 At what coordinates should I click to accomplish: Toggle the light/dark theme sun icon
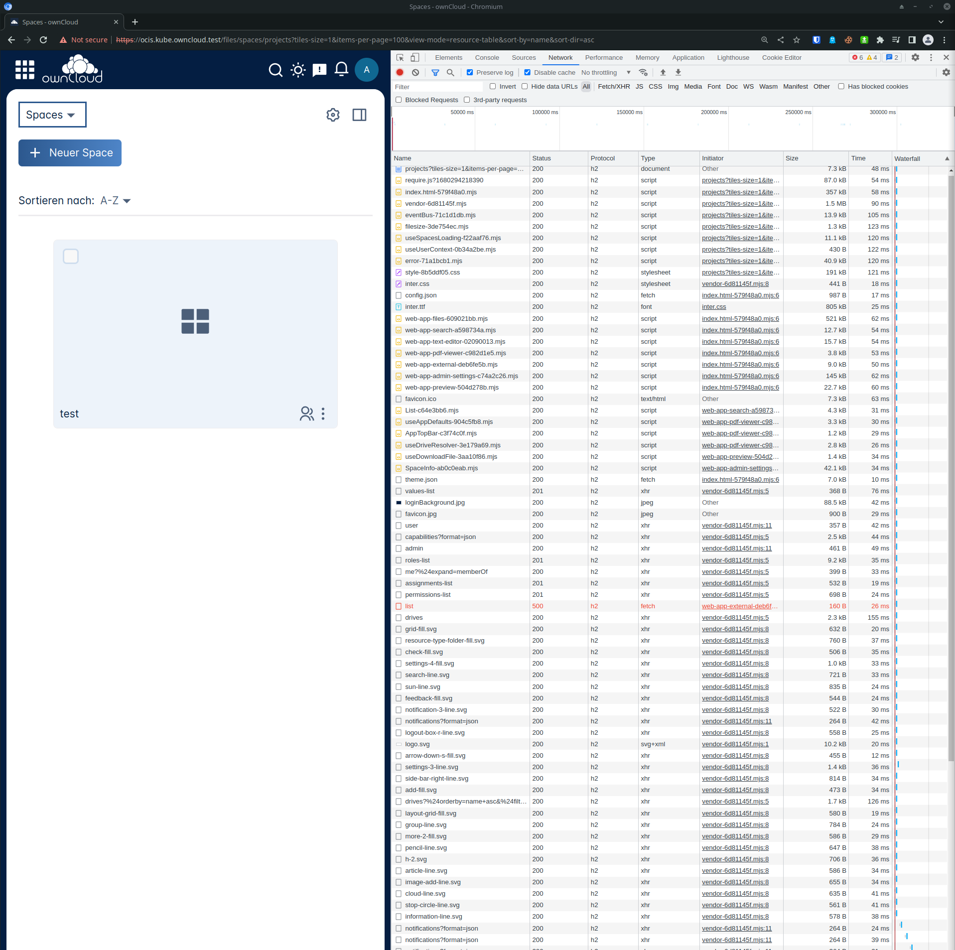[297, 69]
